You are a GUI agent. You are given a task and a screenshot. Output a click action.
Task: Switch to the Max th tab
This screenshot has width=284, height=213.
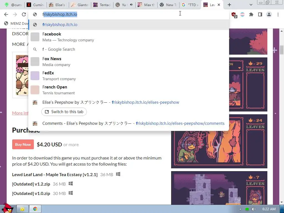pyautogui.click(x=146, y=5)
